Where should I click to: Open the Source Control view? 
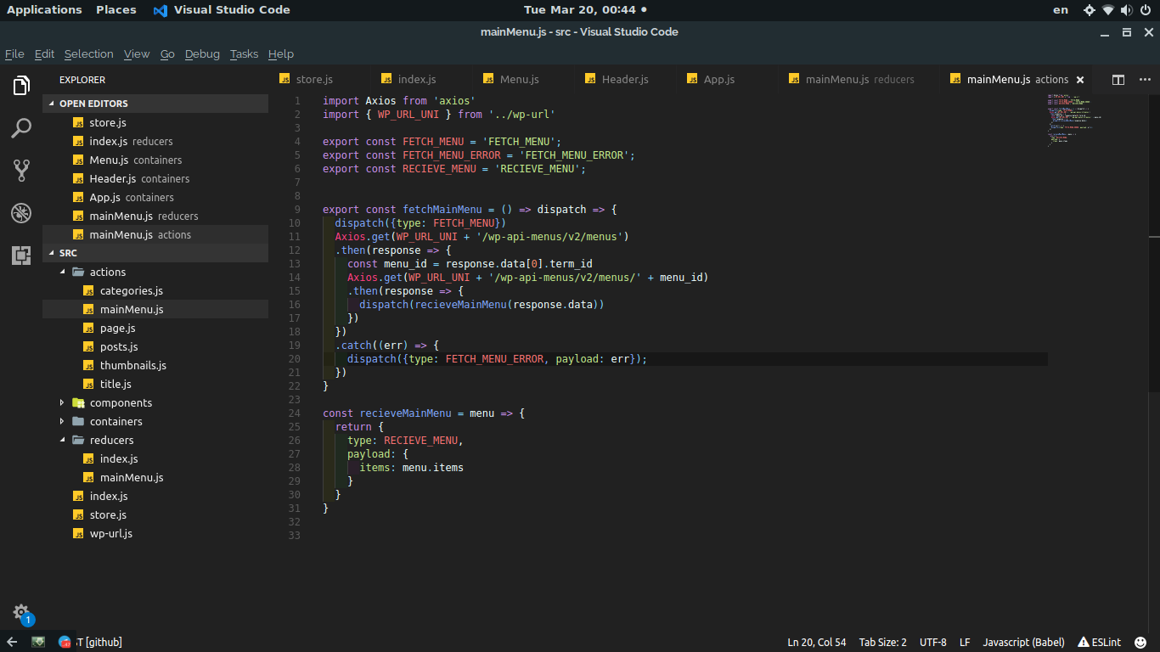[21, 171]
